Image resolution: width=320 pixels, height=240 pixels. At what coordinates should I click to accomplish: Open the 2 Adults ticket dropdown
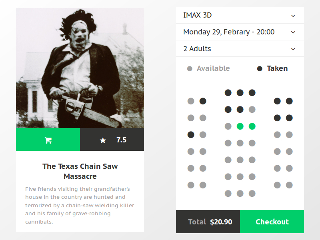point(240,49)
